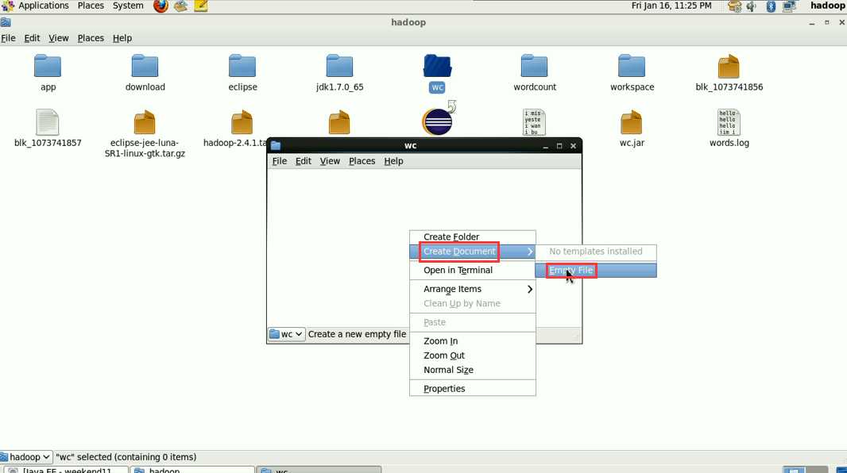This screenshot has height=473, width=847.
Task: Switch to the Java EE window in the taskbar
Action: click(65, 470)
